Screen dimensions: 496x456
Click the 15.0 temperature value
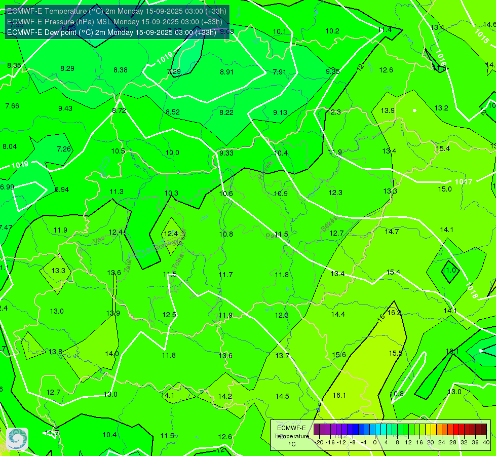coord(445,189)
